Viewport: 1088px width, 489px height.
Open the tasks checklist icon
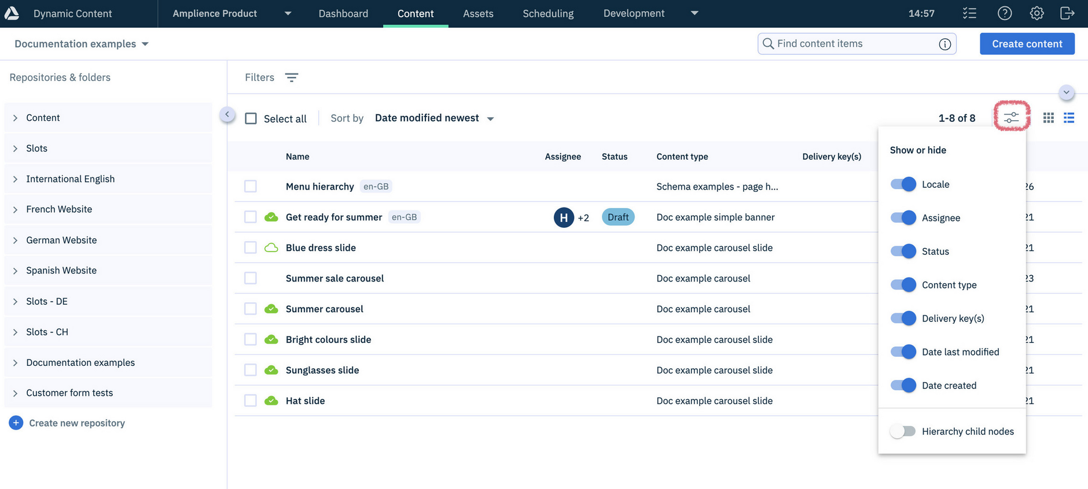point(969,13)
